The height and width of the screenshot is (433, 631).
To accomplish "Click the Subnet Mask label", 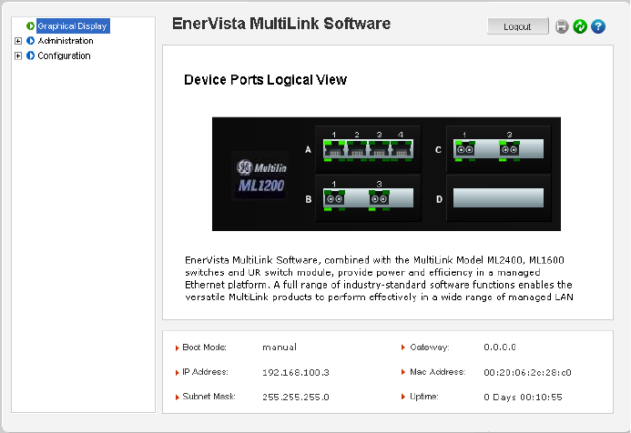I will [x=209, y=397].
